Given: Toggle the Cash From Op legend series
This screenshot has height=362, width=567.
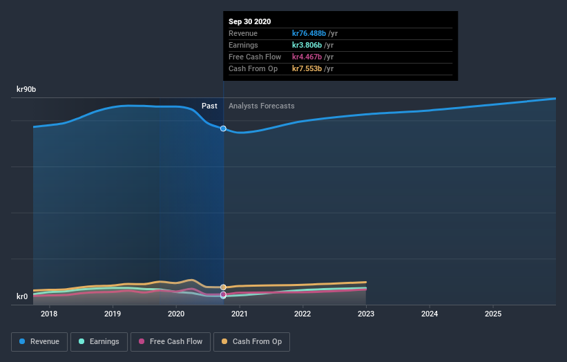Looking at the screenshot, I should click(251, 342).
